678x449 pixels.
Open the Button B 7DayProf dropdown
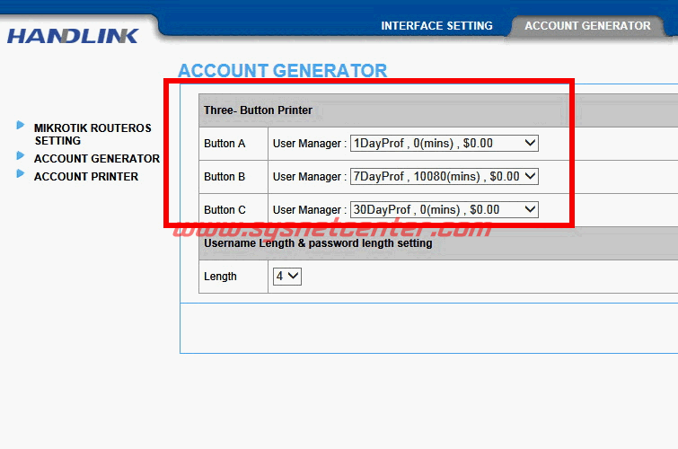tap(444, 177)
